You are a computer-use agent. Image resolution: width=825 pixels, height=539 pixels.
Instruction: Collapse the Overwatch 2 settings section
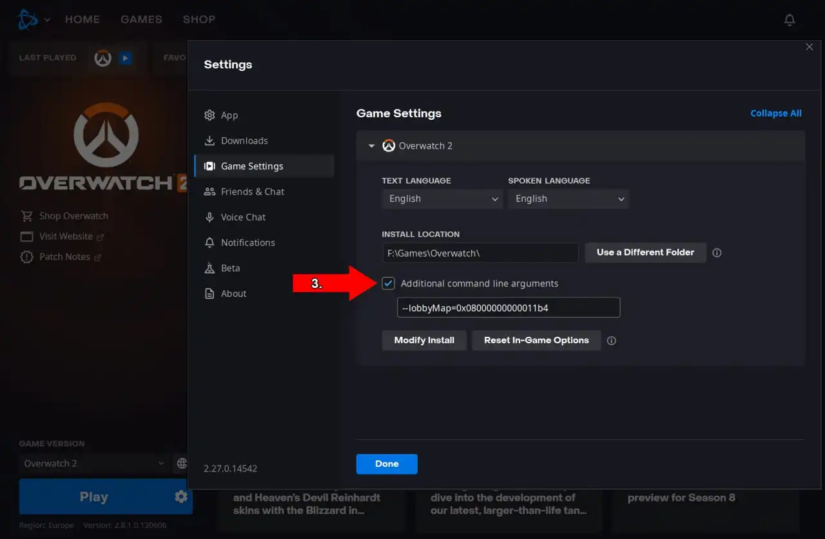click(371, 146)
